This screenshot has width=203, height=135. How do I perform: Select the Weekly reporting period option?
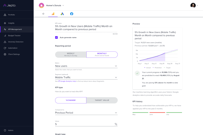point(71,54)
